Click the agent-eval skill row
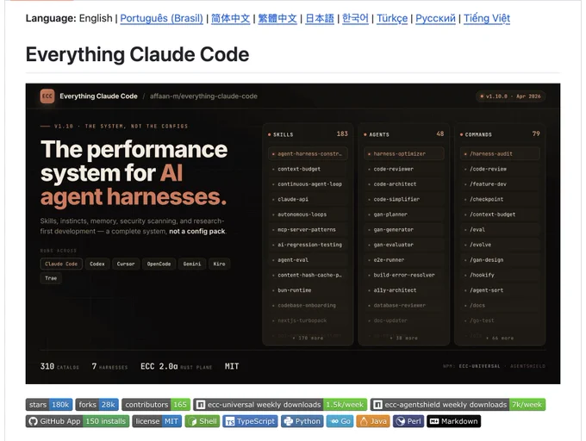The width and height of the screenshot is (586, 441). (308, 260)
